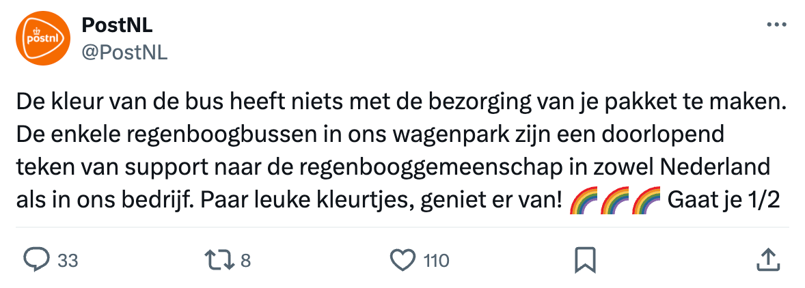Click the reply speech bubble icon
Screen dimensions: 805x288
point(37,259)
